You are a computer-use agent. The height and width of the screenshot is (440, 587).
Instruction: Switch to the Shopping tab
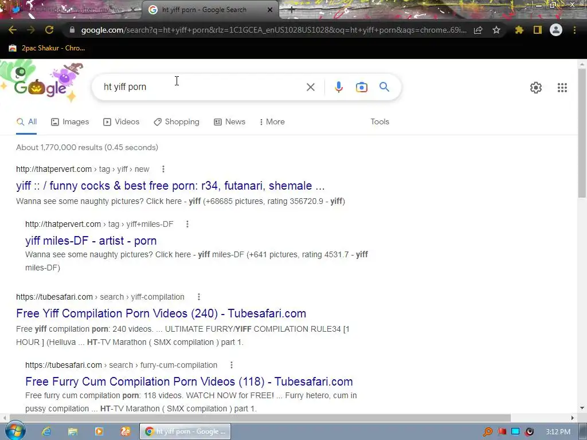pyautogui.click(x=177, y=121)
